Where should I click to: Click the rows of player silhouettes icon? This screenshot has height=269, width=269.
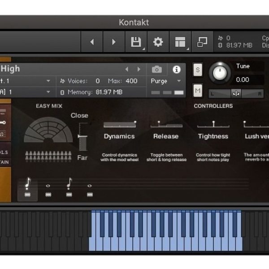coord(48,156)
